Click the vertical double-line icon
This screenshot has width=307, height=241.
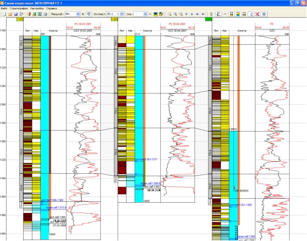[x=211, y=14]
